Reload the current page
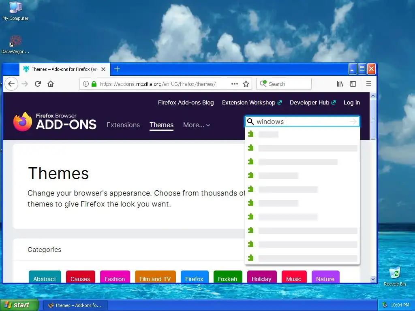 coord(38,84)
